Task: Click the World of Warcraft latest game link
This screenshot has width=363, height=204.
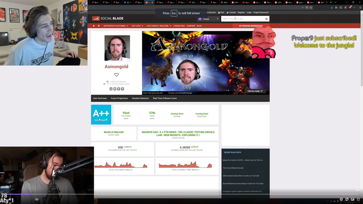Action: (113, 132)
